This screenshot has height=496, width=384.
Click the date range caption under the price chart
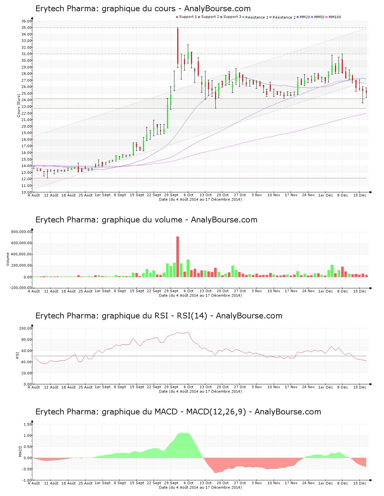pyautogui.click(x=200, y=199)
